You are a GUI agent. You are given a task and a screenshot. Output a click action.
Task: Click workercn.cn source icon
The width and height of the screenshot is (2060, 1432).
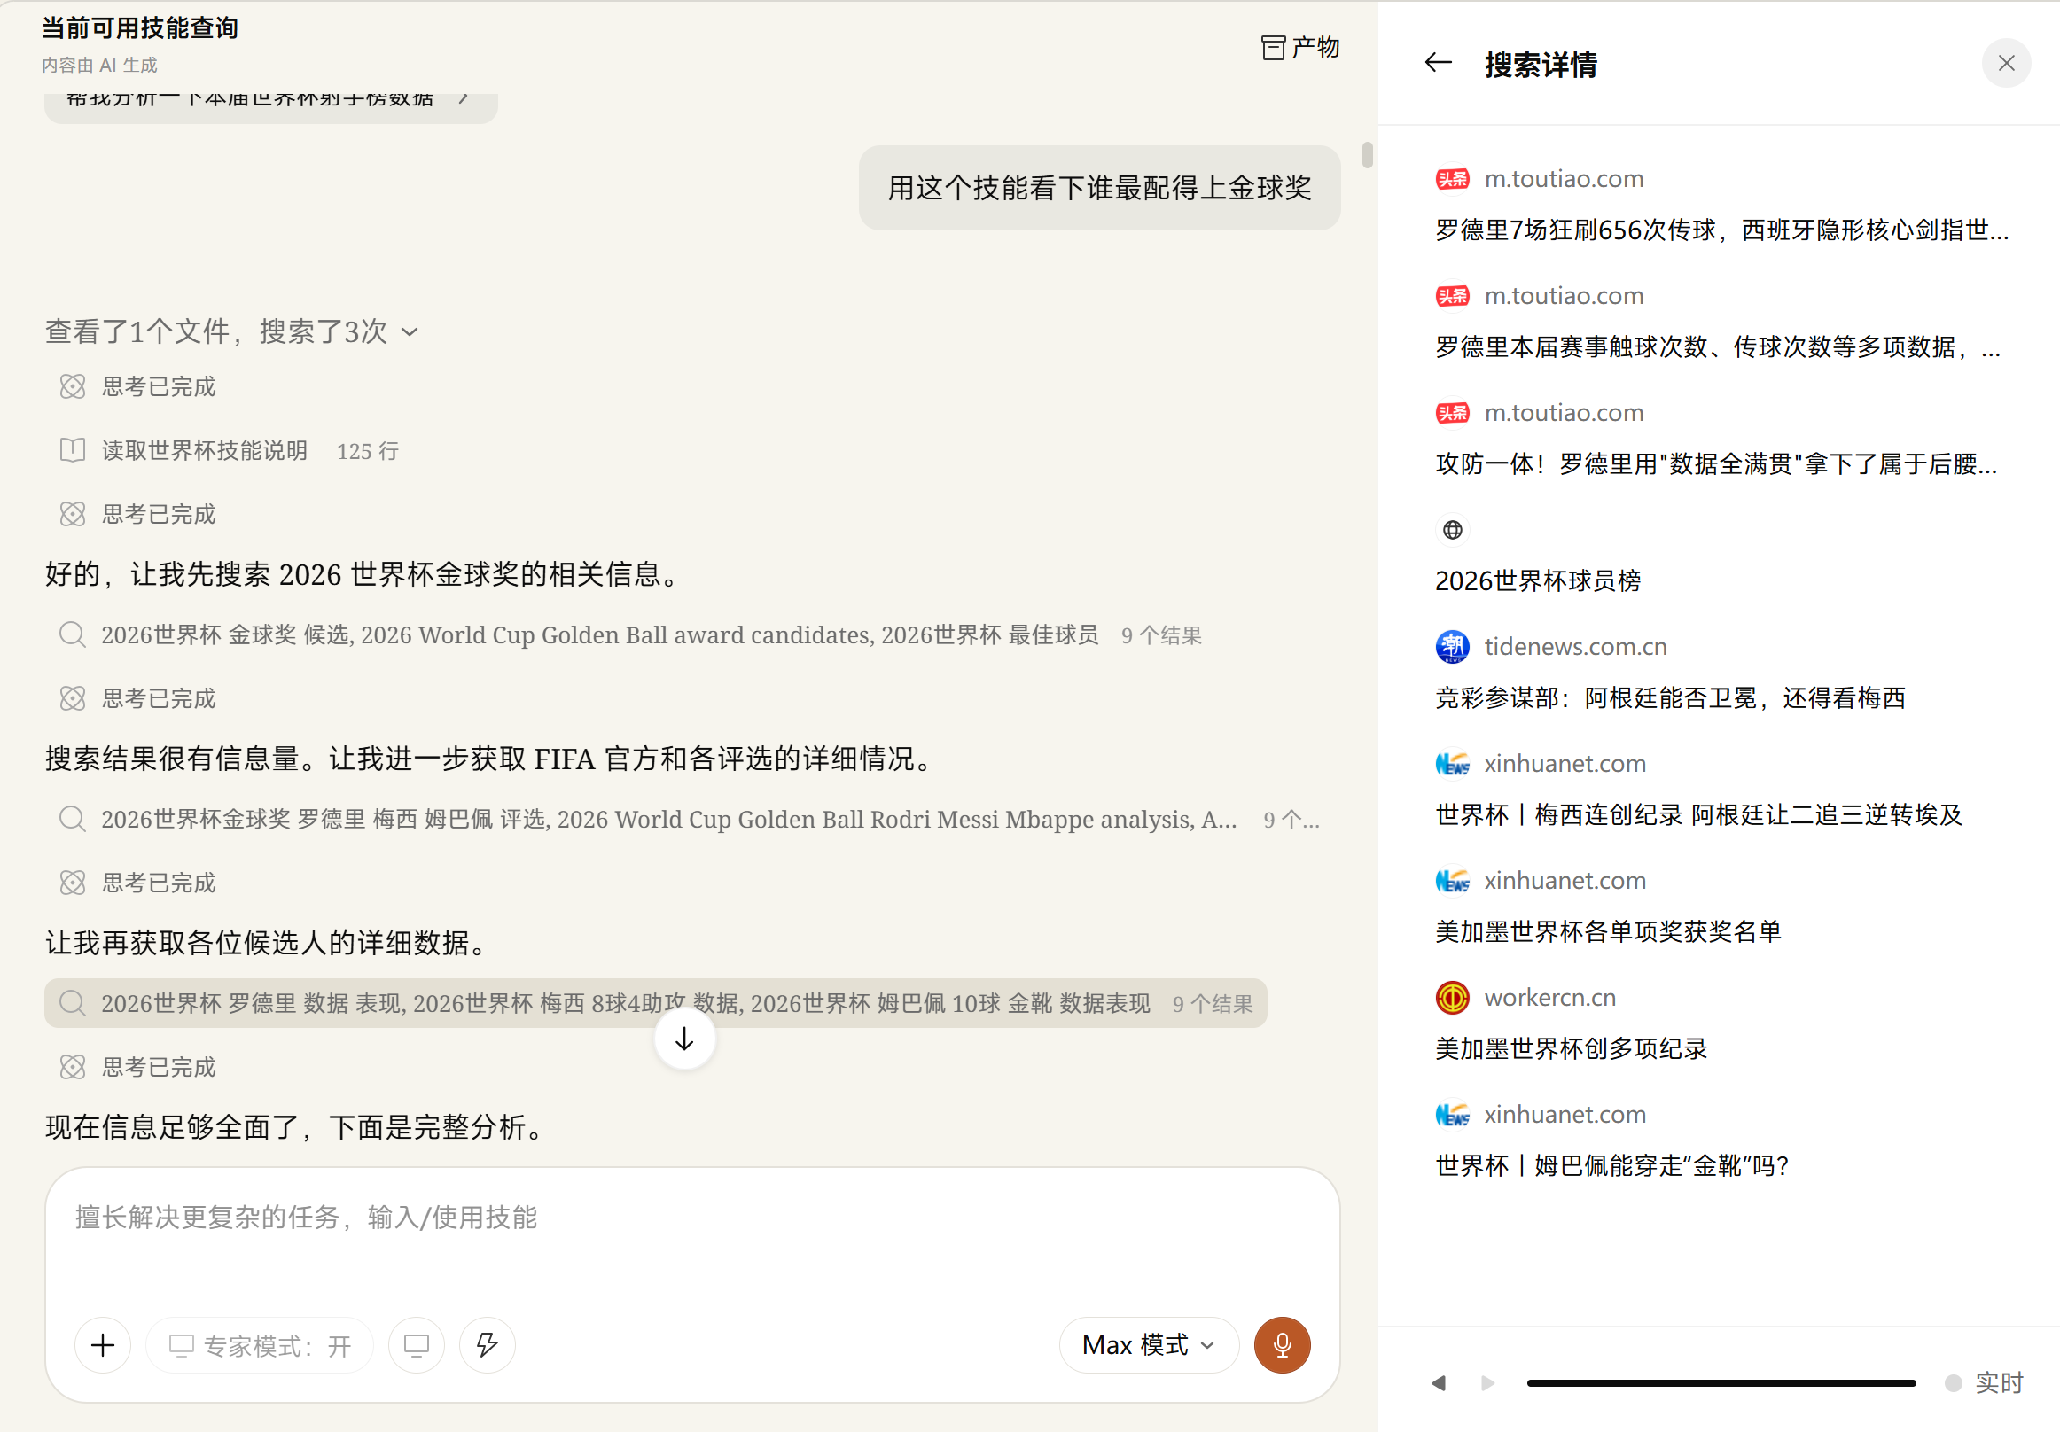tap(1452, 997)
